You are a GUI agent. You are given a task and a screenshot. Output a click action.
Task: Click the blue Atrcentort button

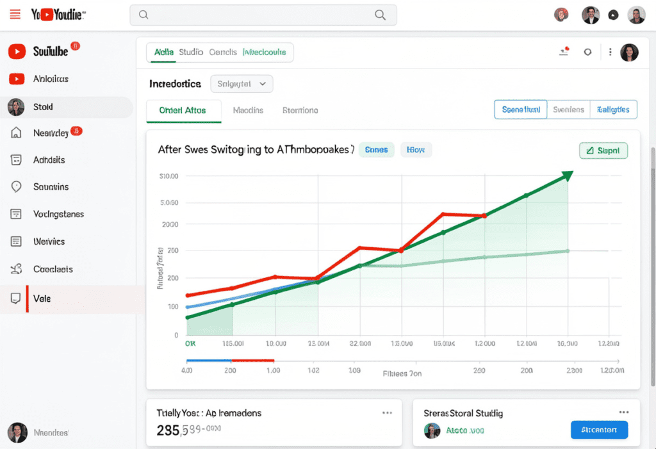point(598,430)
